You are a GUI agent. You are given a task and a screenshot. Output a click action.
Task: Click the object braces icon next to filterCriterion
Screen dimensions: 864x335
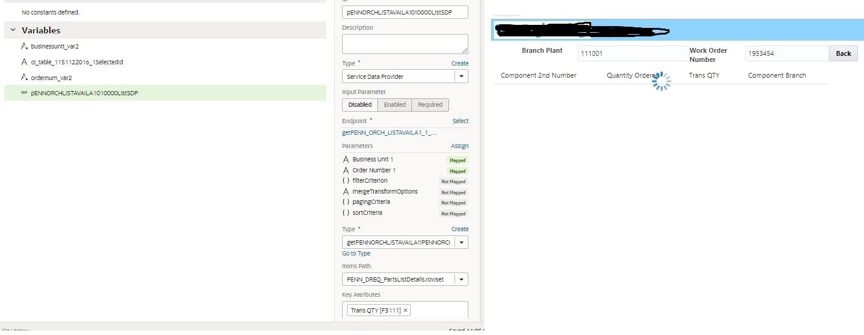[346, 181]
